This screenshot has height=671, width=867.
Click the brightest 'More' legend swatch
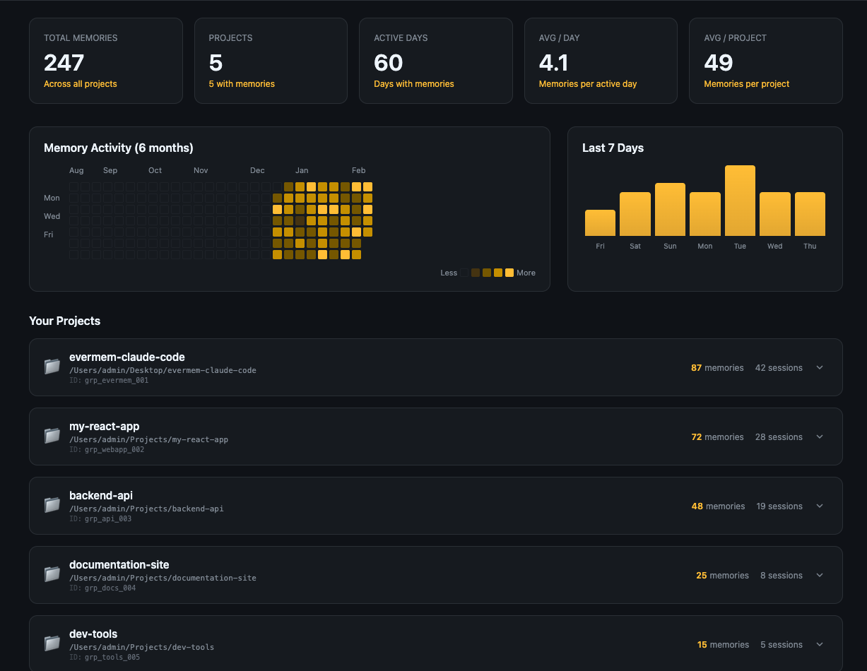[x=509, y=273]
